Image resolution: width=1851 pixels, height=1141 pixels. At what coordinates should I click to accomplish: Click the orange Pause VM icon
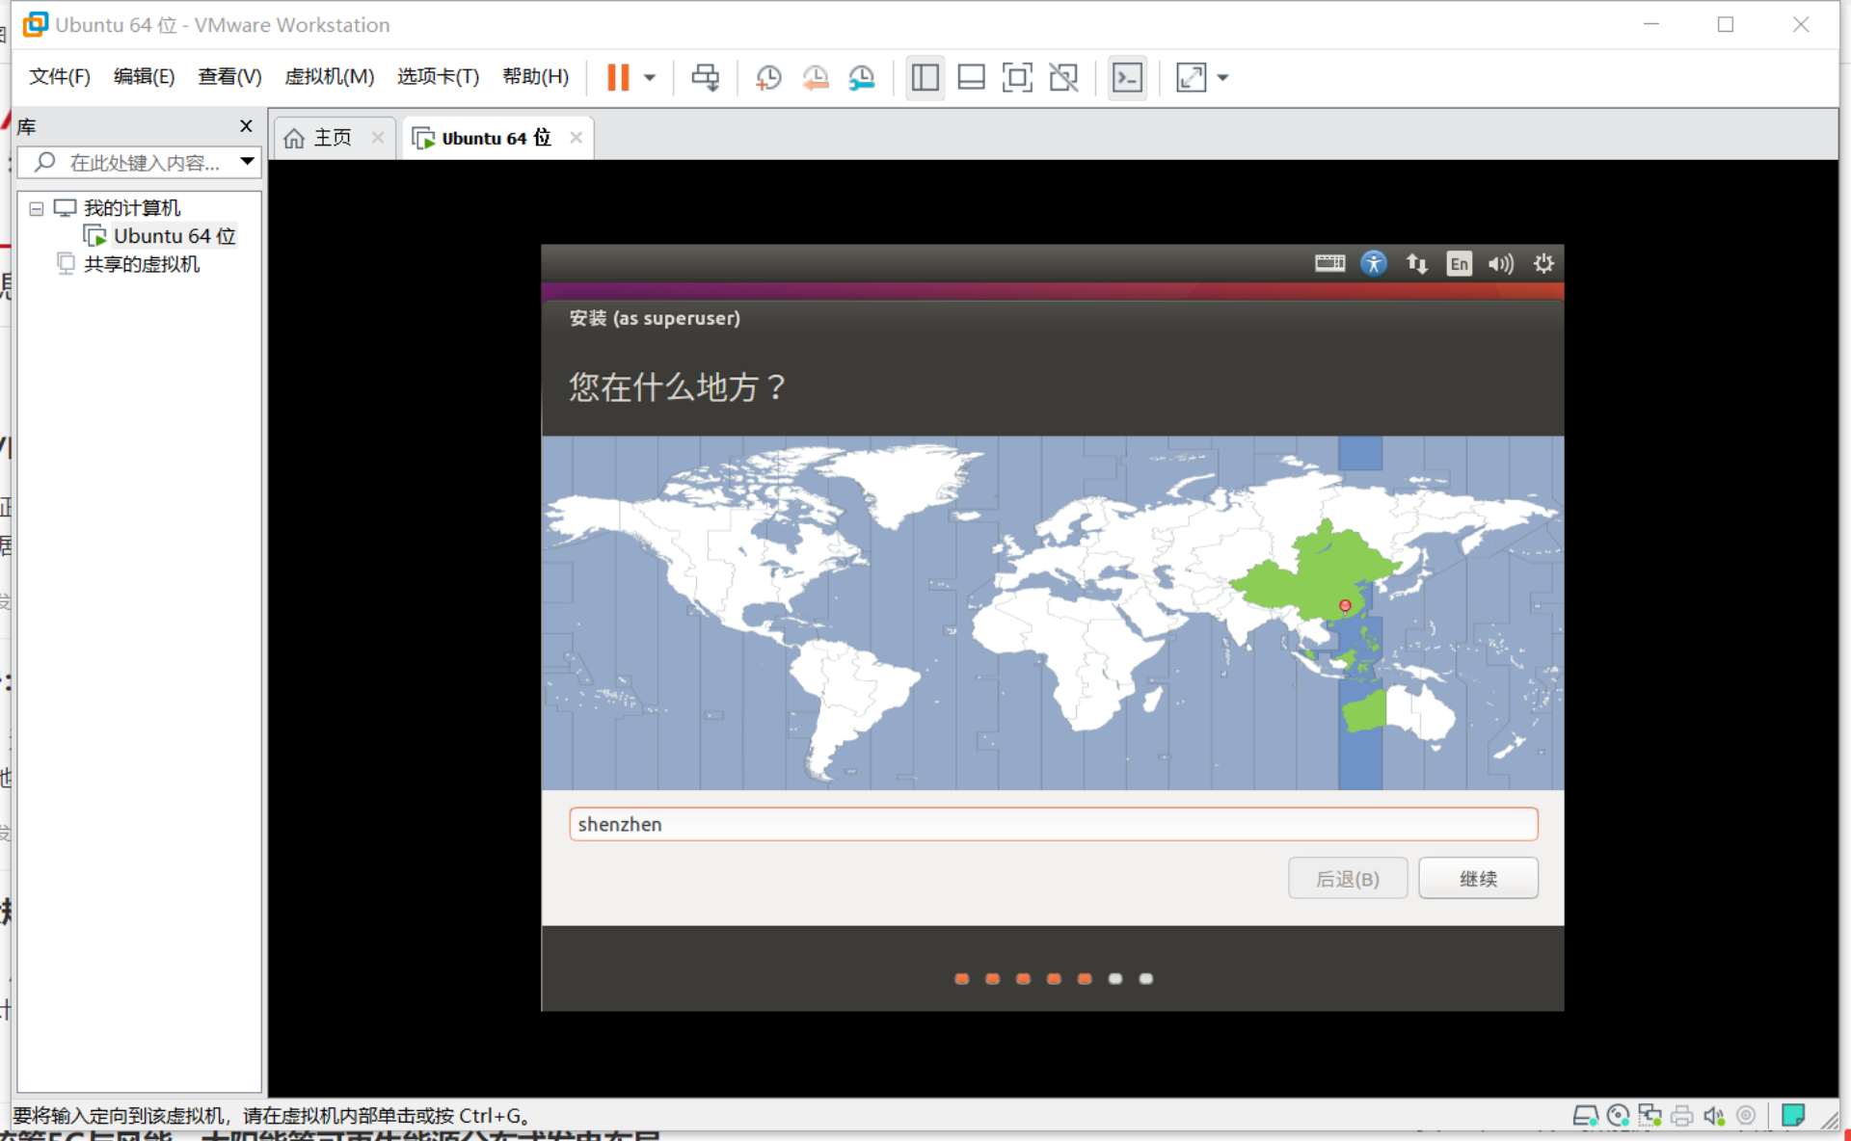pos(618,77)
